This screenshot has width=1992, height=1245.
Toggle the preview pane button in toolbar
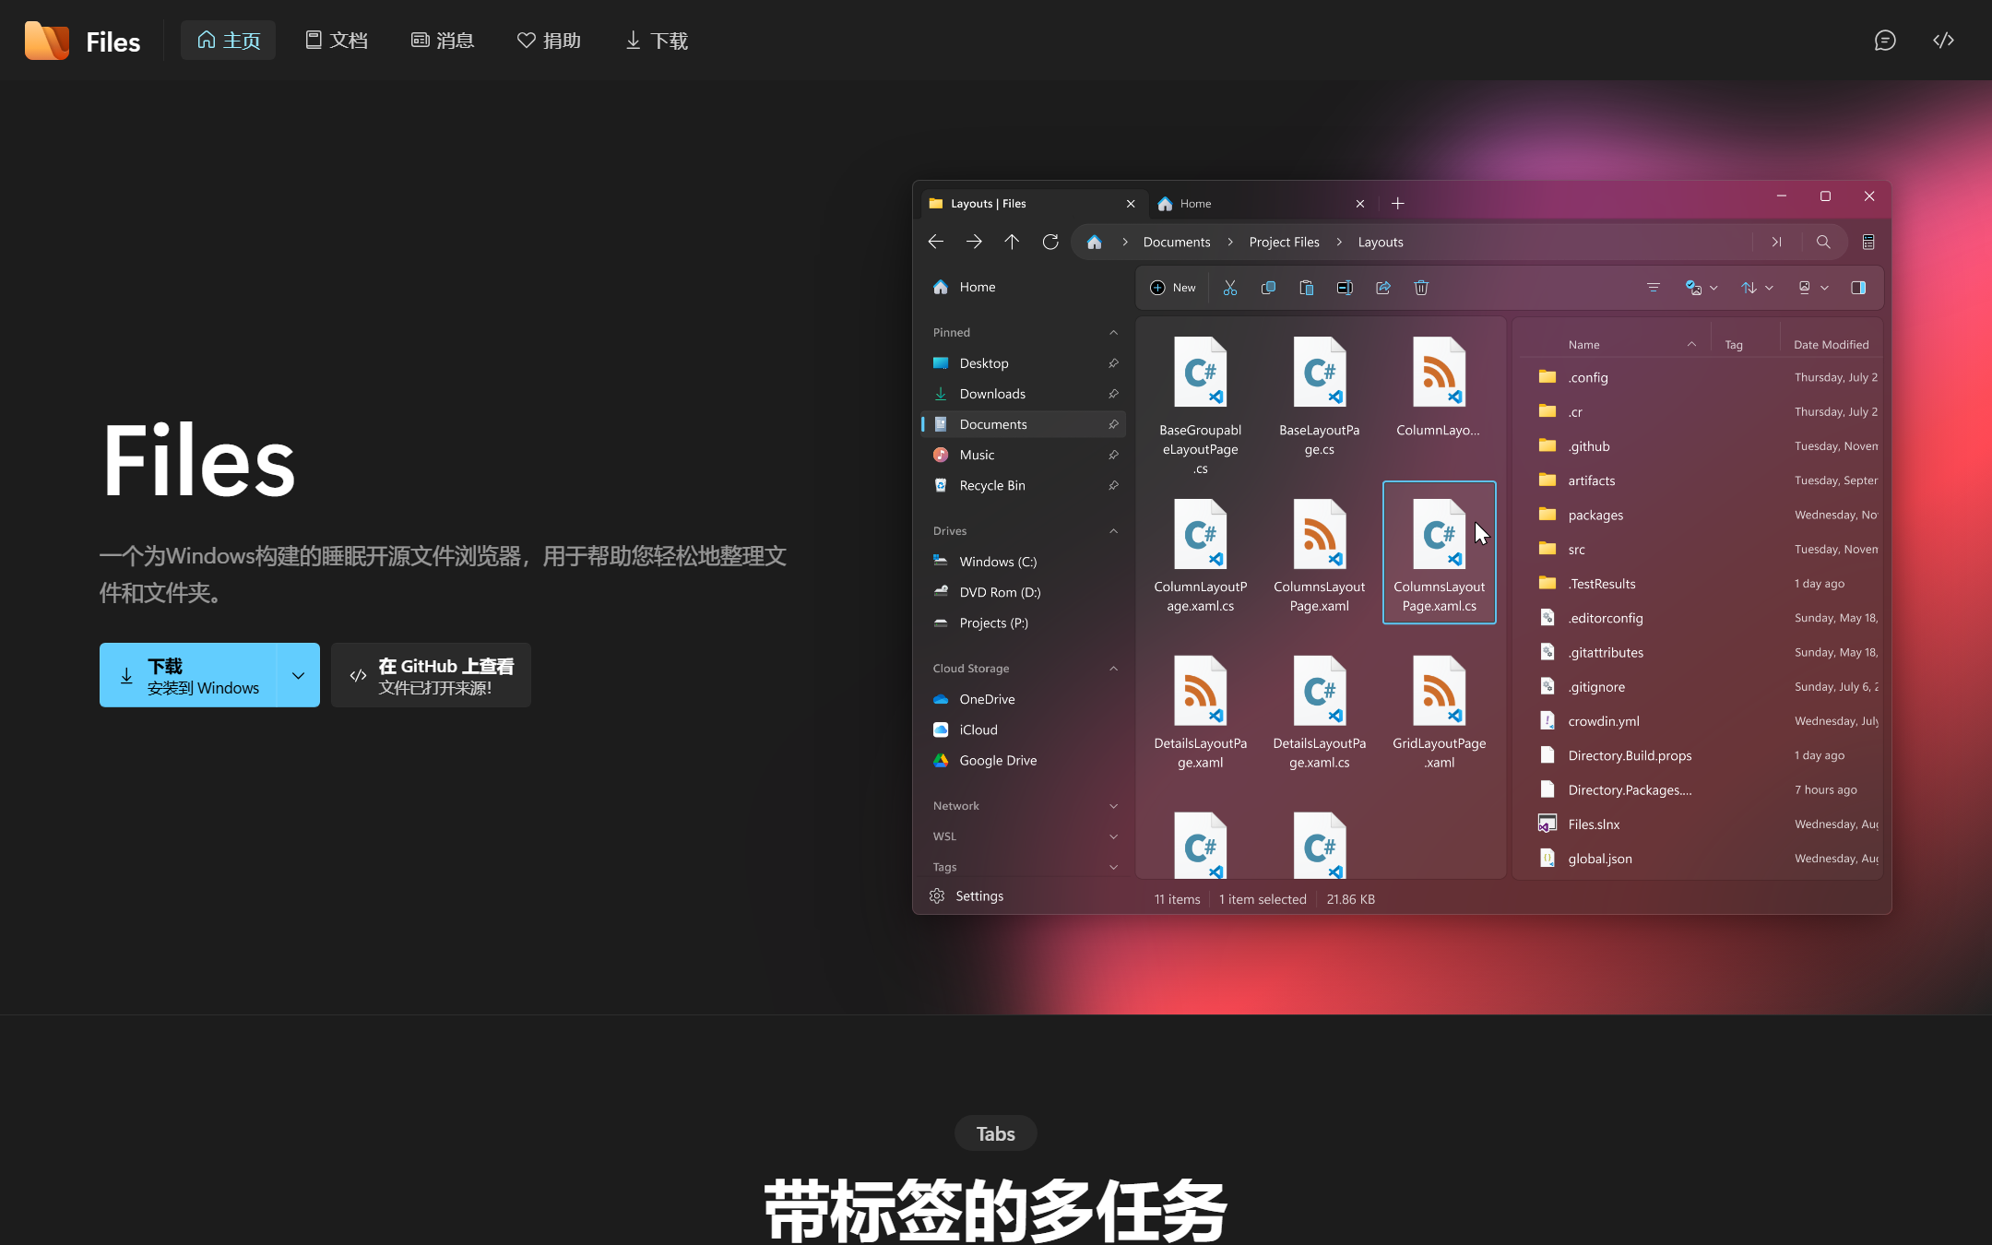point(1858,288)
